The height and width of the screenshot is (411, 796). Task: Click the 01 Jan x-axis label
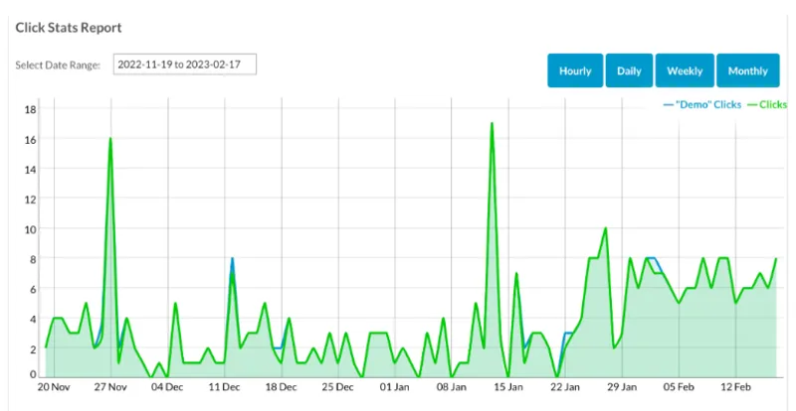point(395,387)
